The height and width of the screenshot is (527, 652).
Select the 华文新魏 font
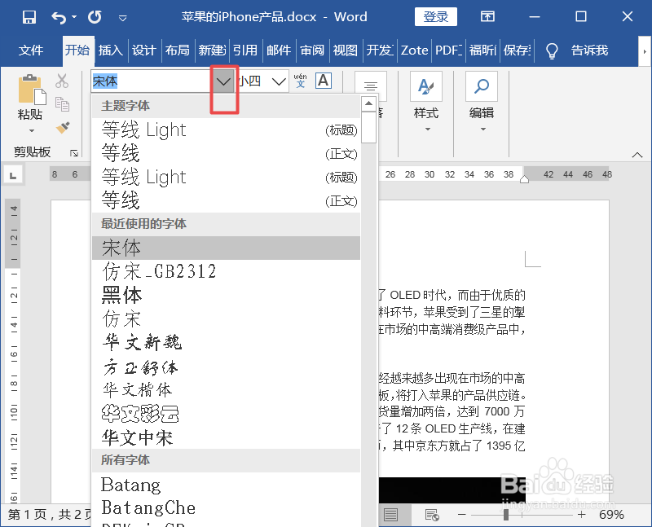click(227, 343)
